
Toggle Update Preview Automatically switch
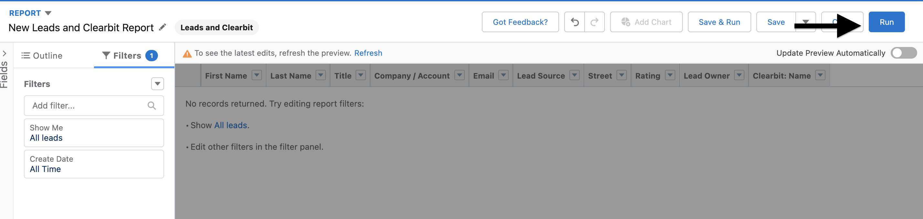pos(904,53)
